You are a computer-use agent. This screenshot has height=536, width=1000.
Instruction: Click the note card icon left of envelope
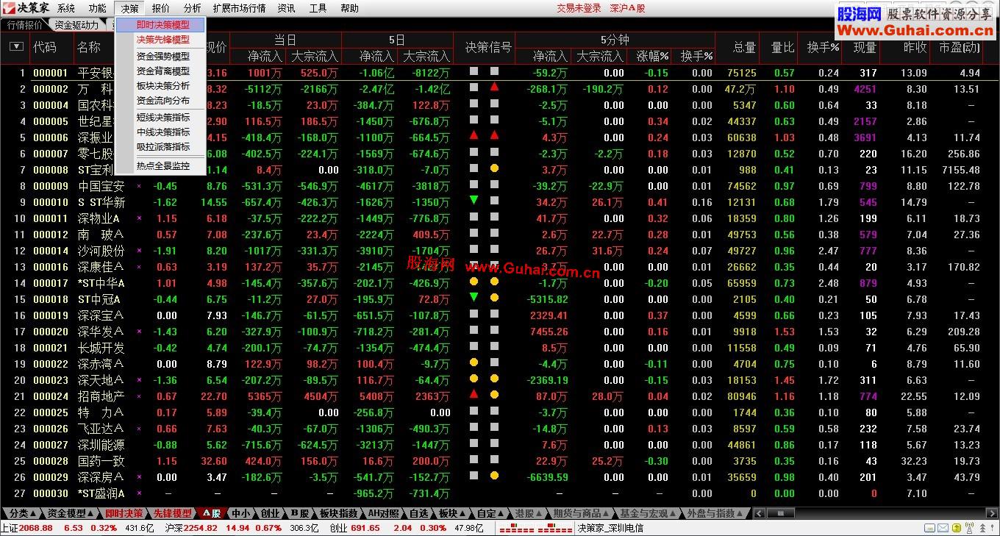929,528
